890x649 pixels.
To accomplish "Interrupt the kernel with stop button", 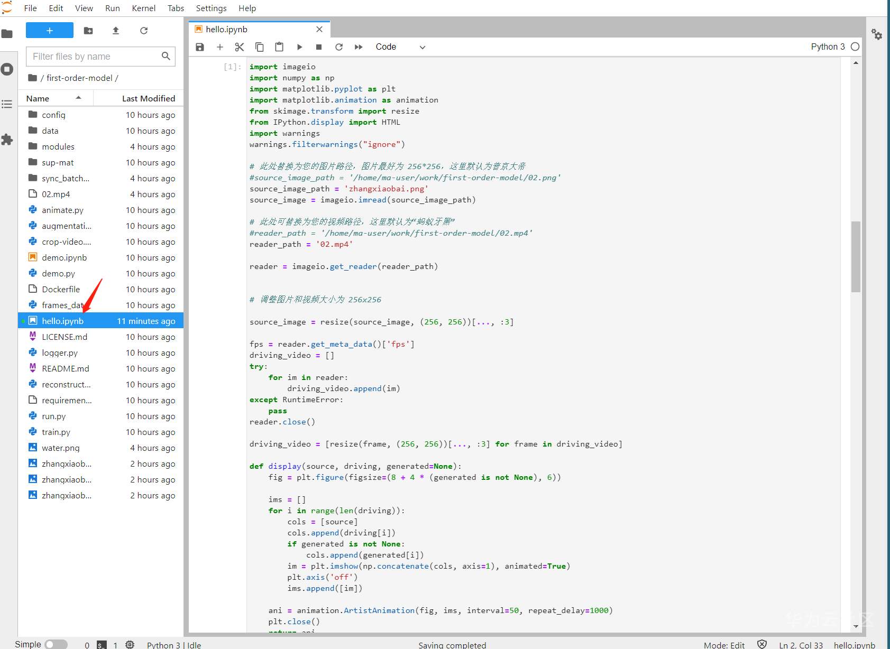I will (x=319, y=47).
